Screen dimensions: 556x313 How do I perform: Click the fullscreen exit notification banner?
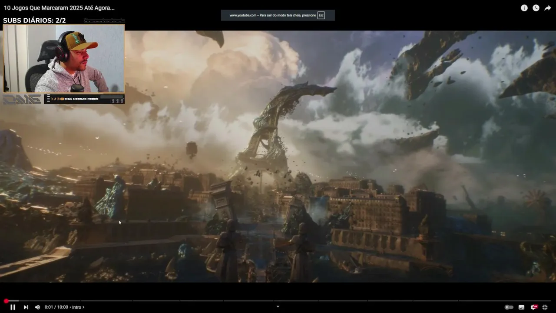pyautogui.click(x=278, y=15)
